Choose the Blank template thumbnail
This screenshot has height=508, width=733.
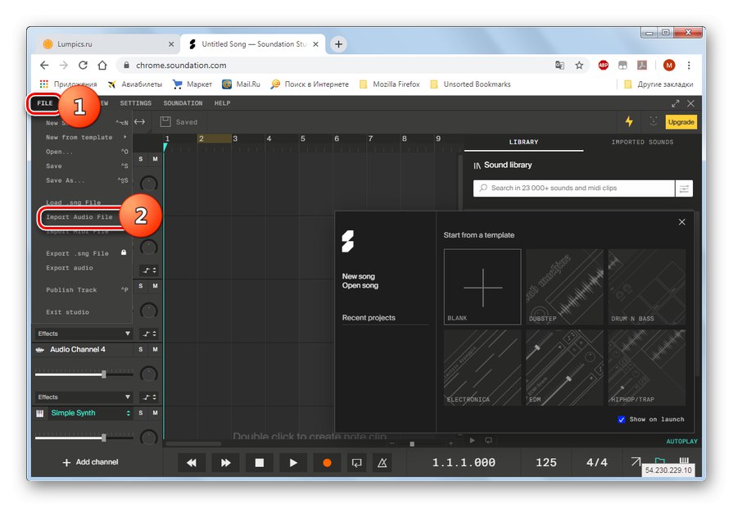(482, 287)
